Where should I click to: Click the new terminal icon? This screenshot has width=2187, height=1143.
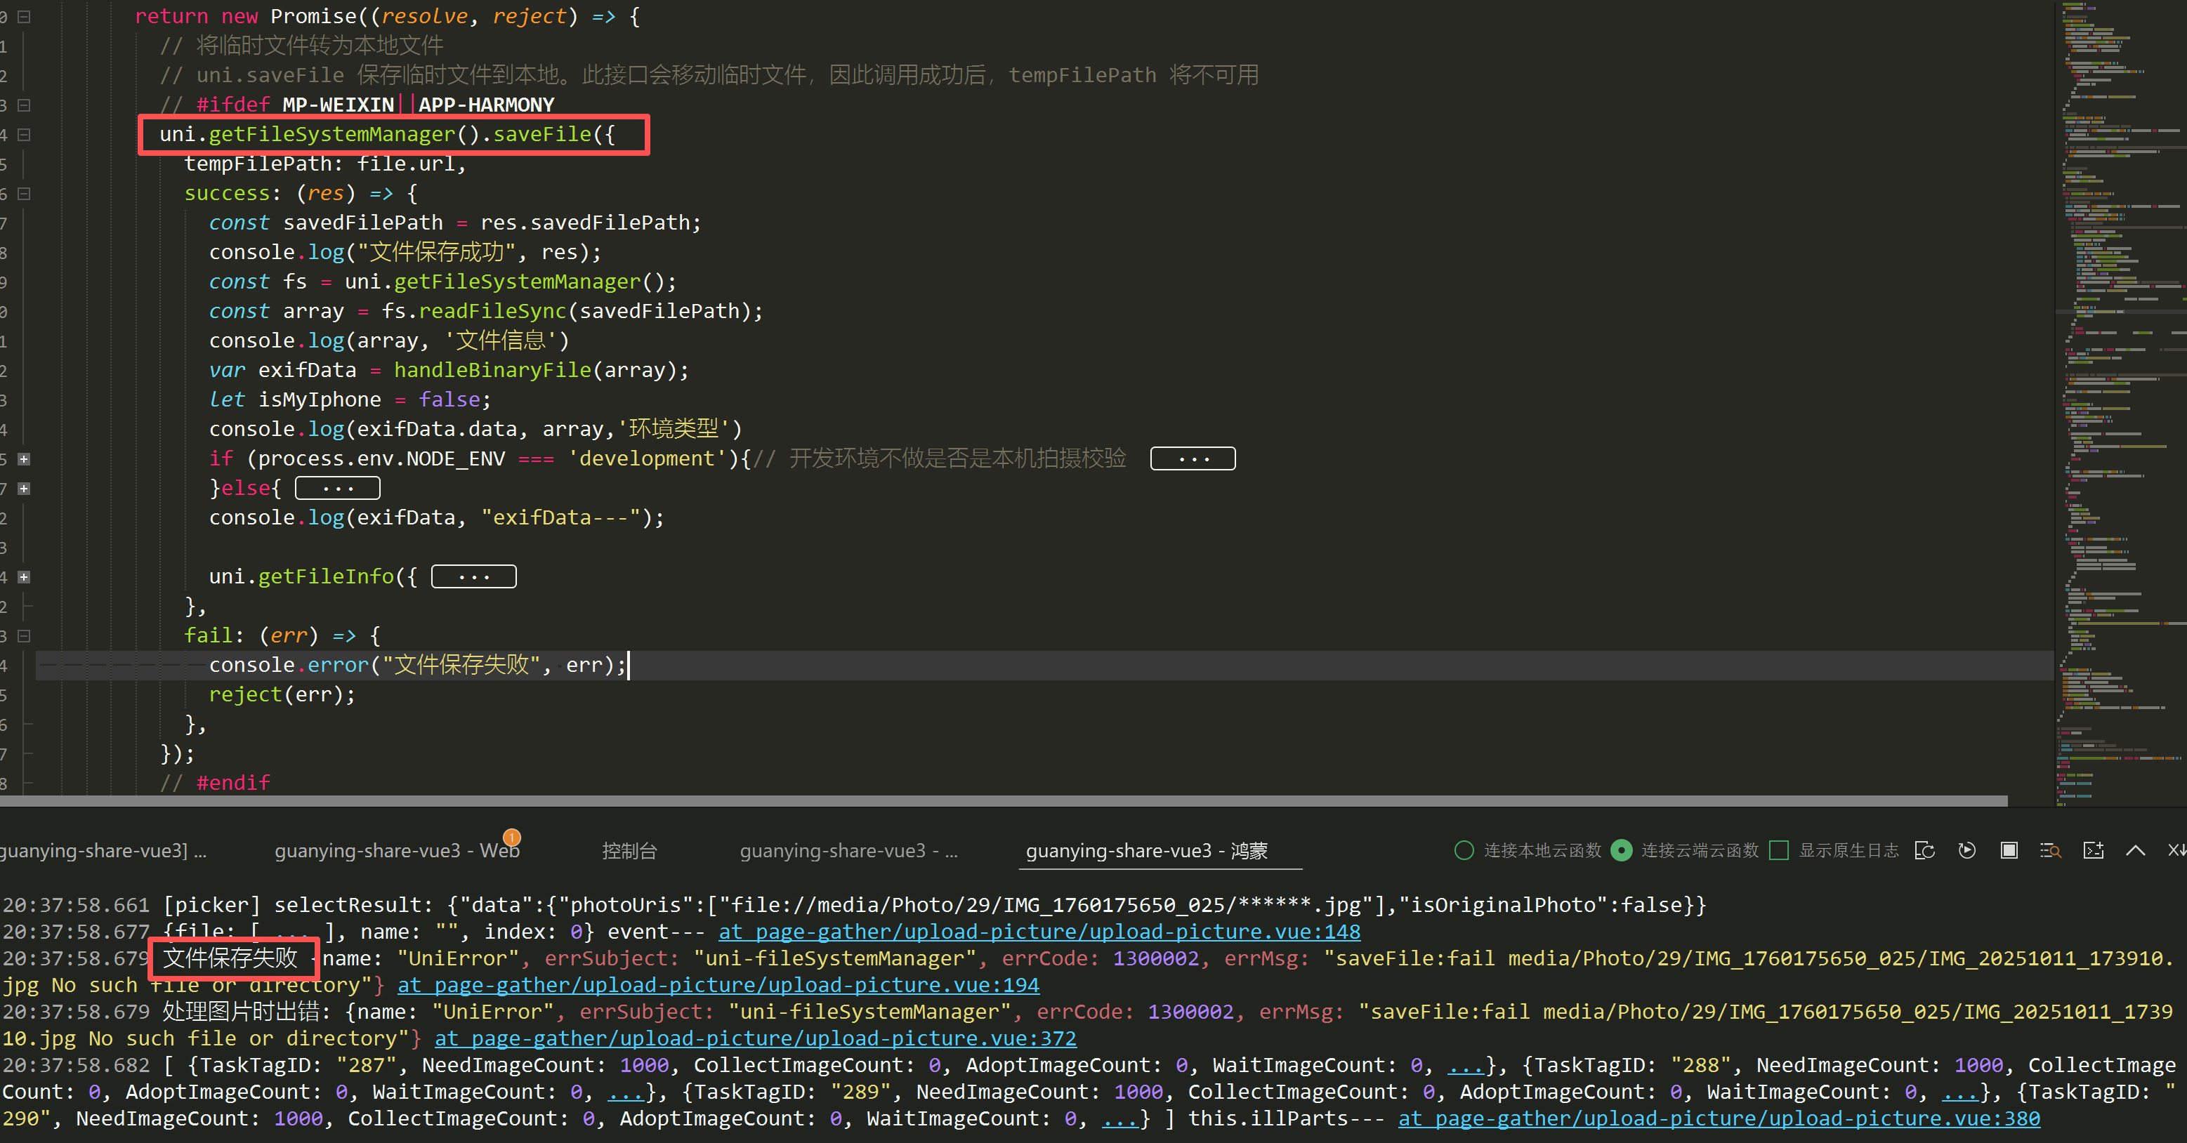coord(2094,850)
